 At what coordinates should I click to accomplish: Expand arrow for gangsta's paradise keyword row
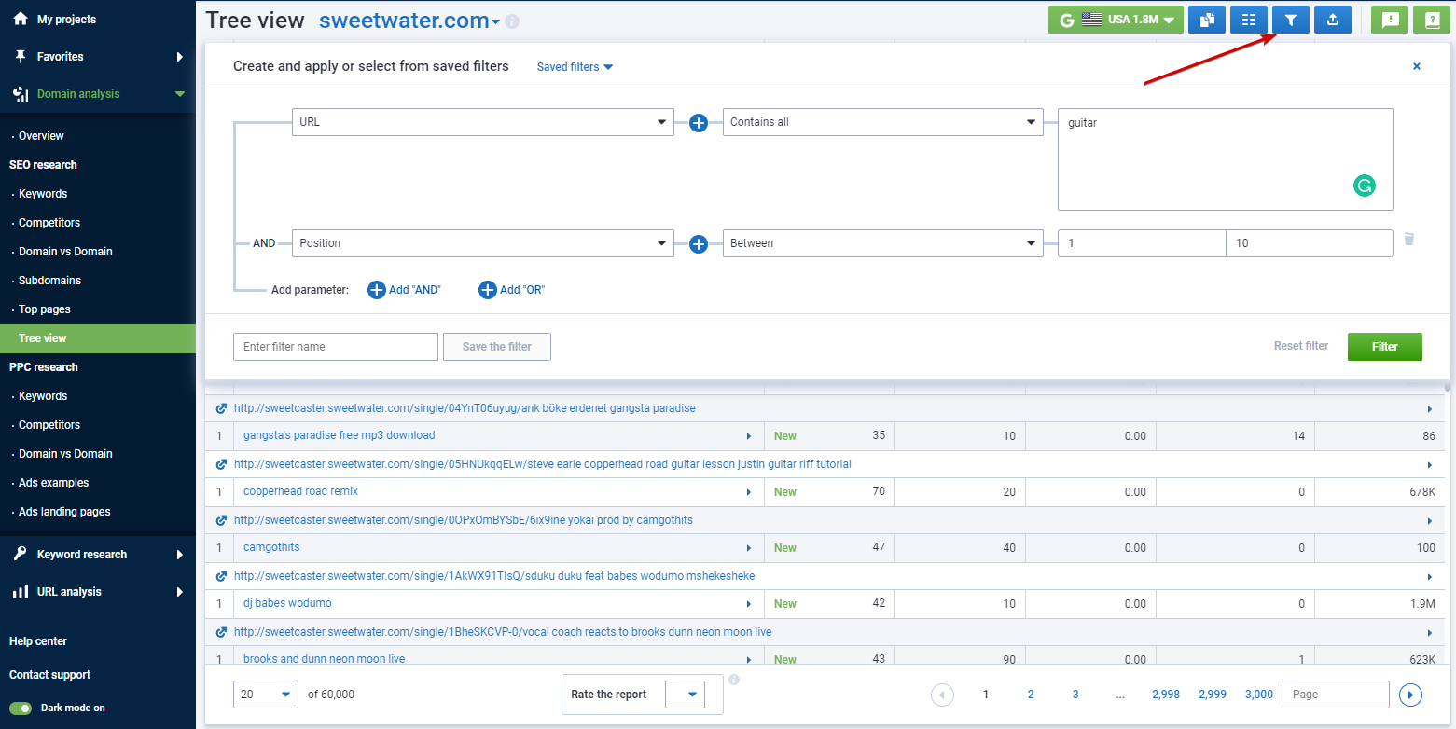click(748, 436)
